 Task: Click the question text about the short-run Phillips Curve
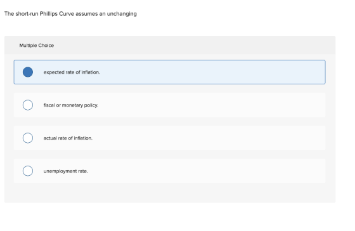(70, 14)
